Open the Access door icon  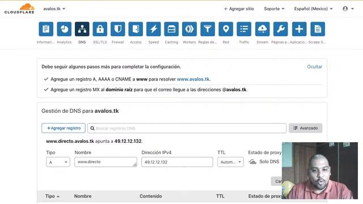(x=136, y=29)
